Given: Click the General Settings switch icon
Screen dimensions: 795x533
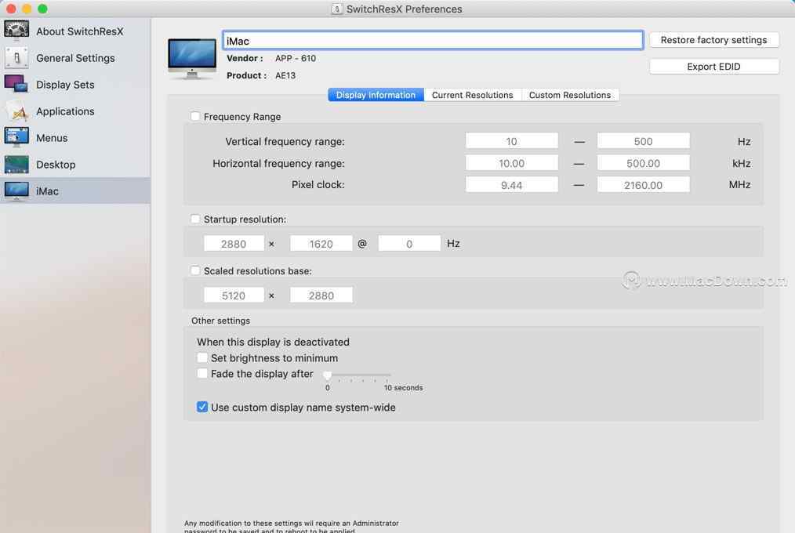Looking at the screenshot, I should click(x=16, y=58).
